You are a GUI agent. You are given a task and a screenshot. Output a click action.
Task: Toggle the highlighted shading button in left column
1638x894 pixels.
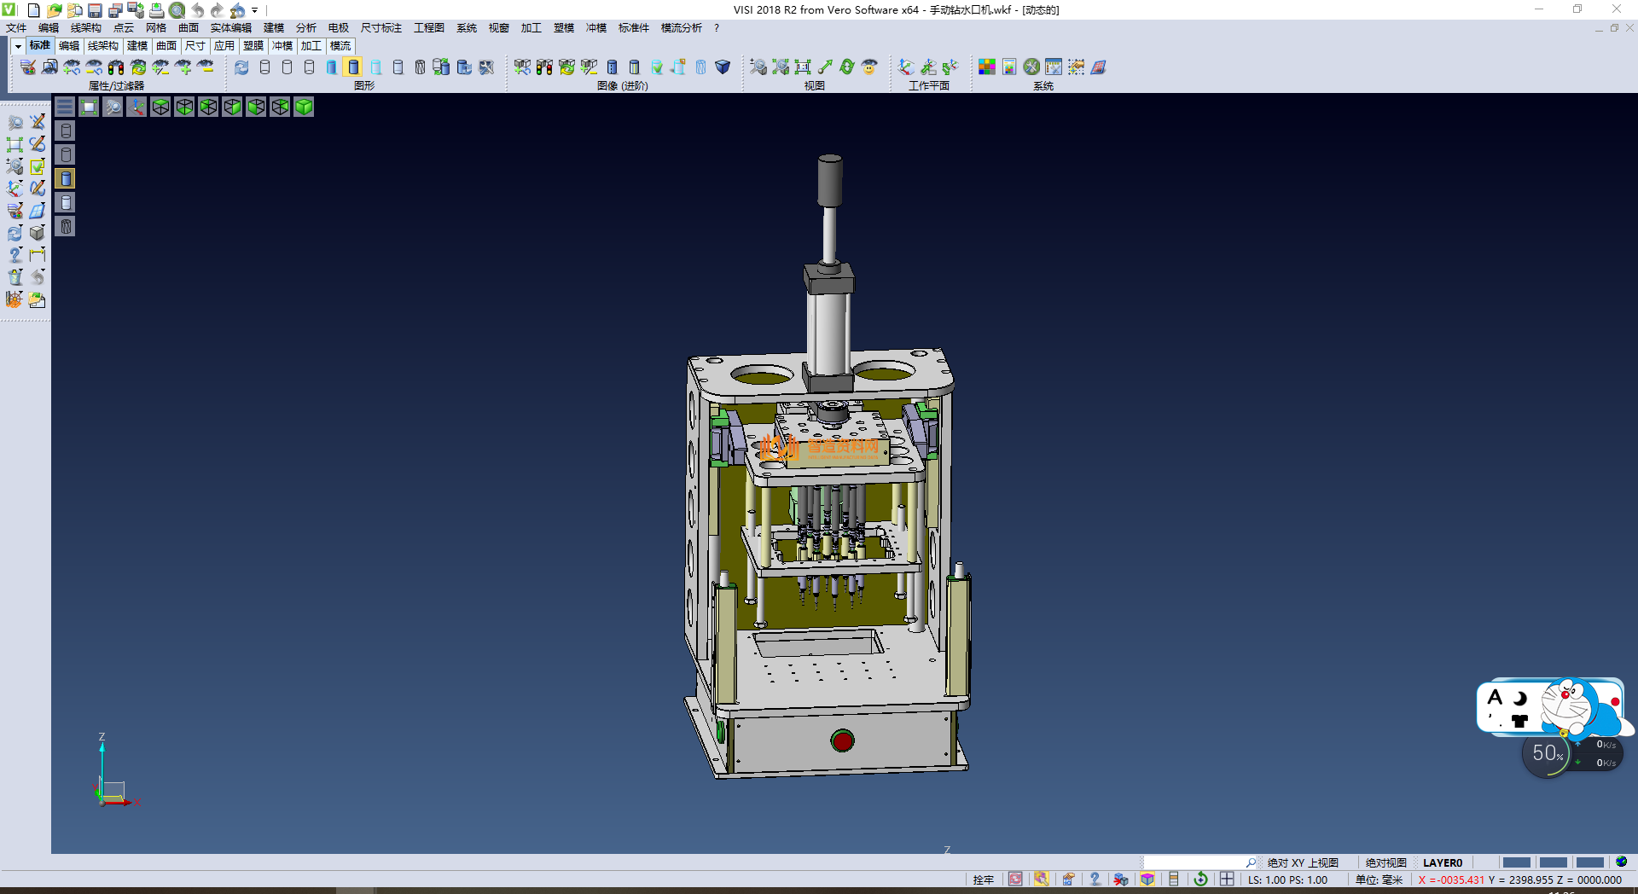66,178
